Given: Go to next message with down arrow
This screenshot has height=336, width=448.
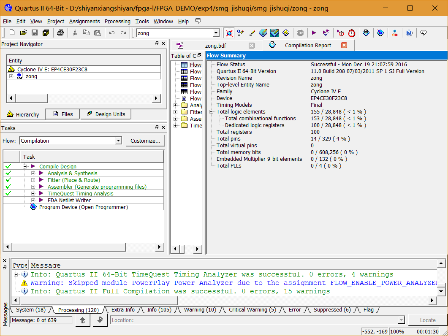Looking at the screenshot, I should 100,320.
